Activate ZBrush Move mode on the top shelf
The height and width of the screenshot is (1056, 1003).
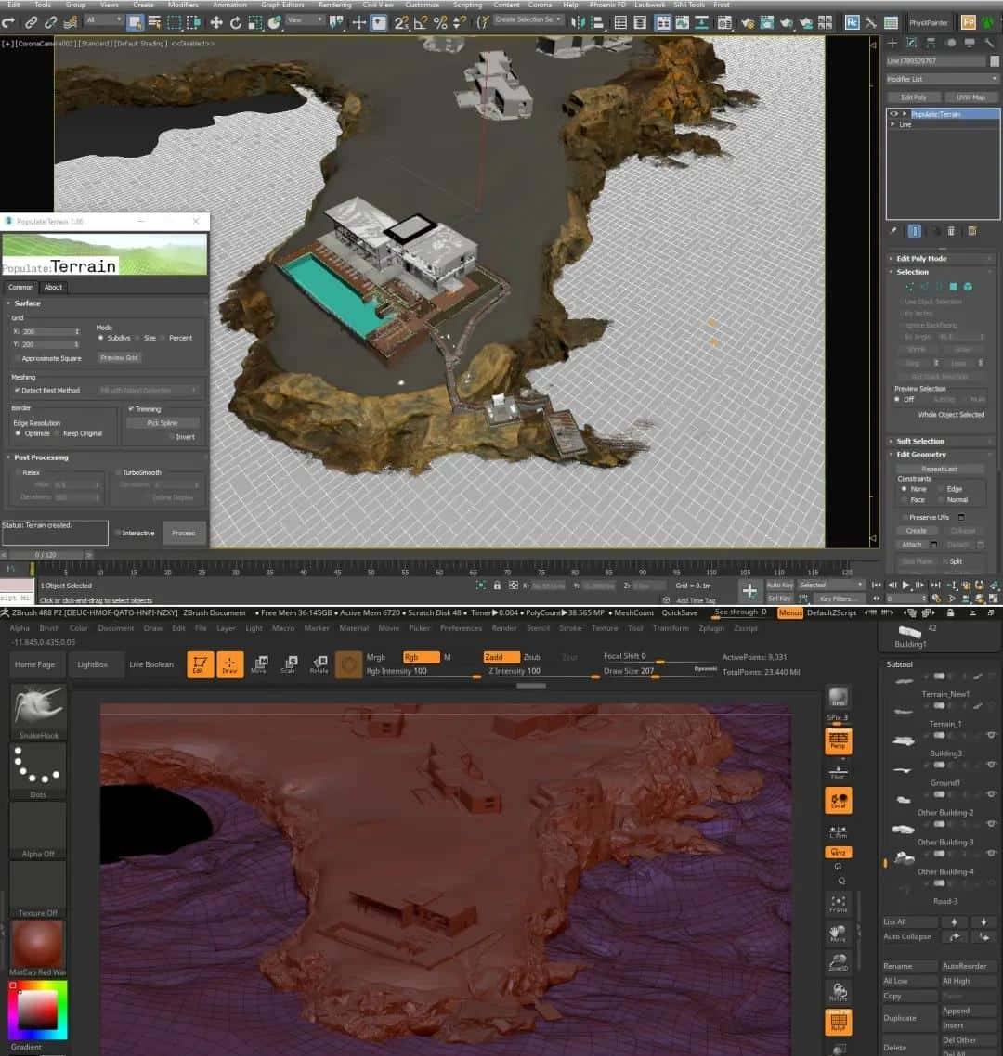261,664
